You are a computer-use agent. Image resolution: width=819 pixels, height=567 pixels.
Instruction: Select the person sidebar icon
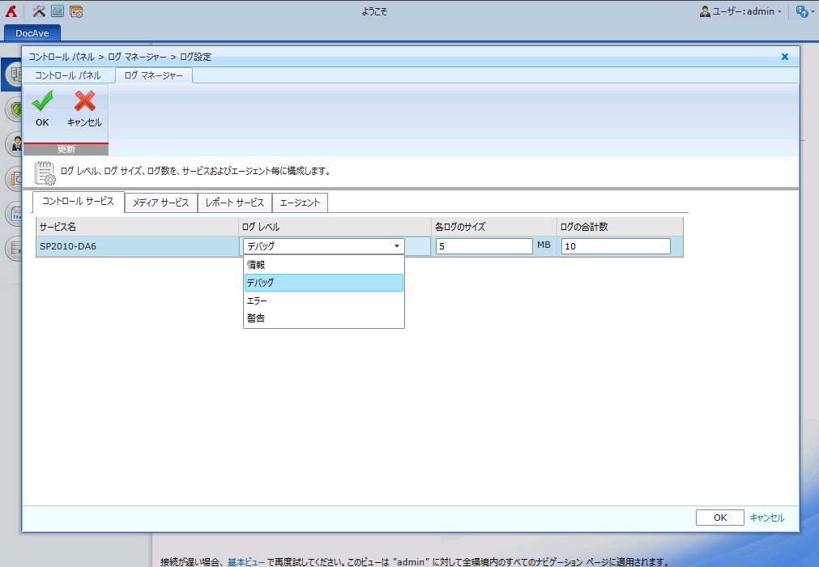[15, 143]
